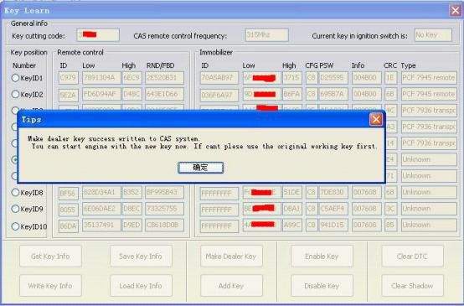Screen dimensions: 464x306
Task: Close the Tips dialog with red X
Action: pyautogui.click(x=376, y=120)
